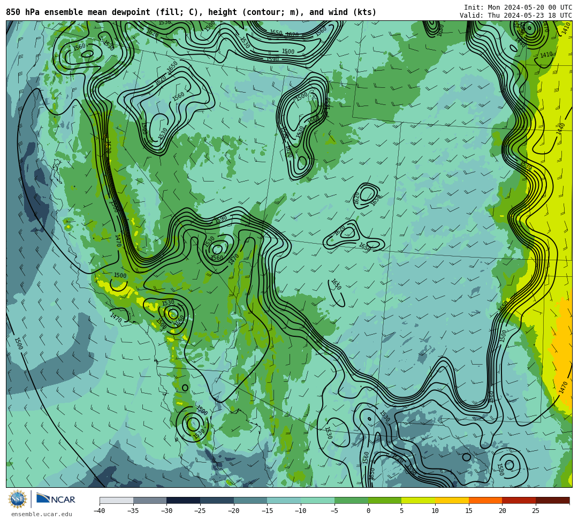Click the Init: Mon 2024-05-20 00 UTC text
Screen dimensions: 578x521
click(518, 7)
